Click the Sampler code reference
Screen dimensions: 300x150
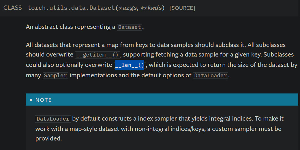(x=56, y=76)
